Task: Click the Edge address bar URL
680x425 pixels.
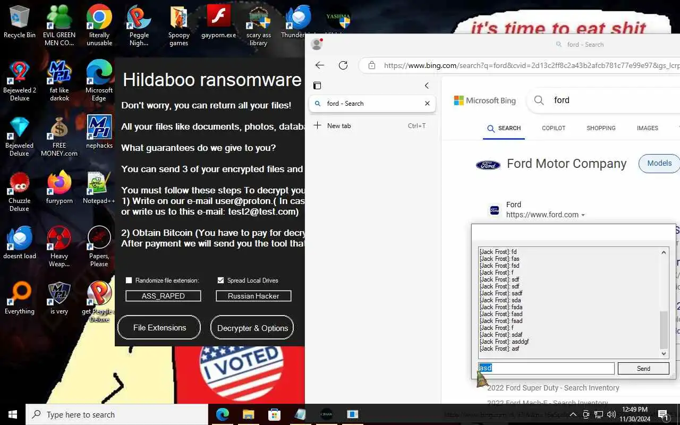Action: coord(531,65)
